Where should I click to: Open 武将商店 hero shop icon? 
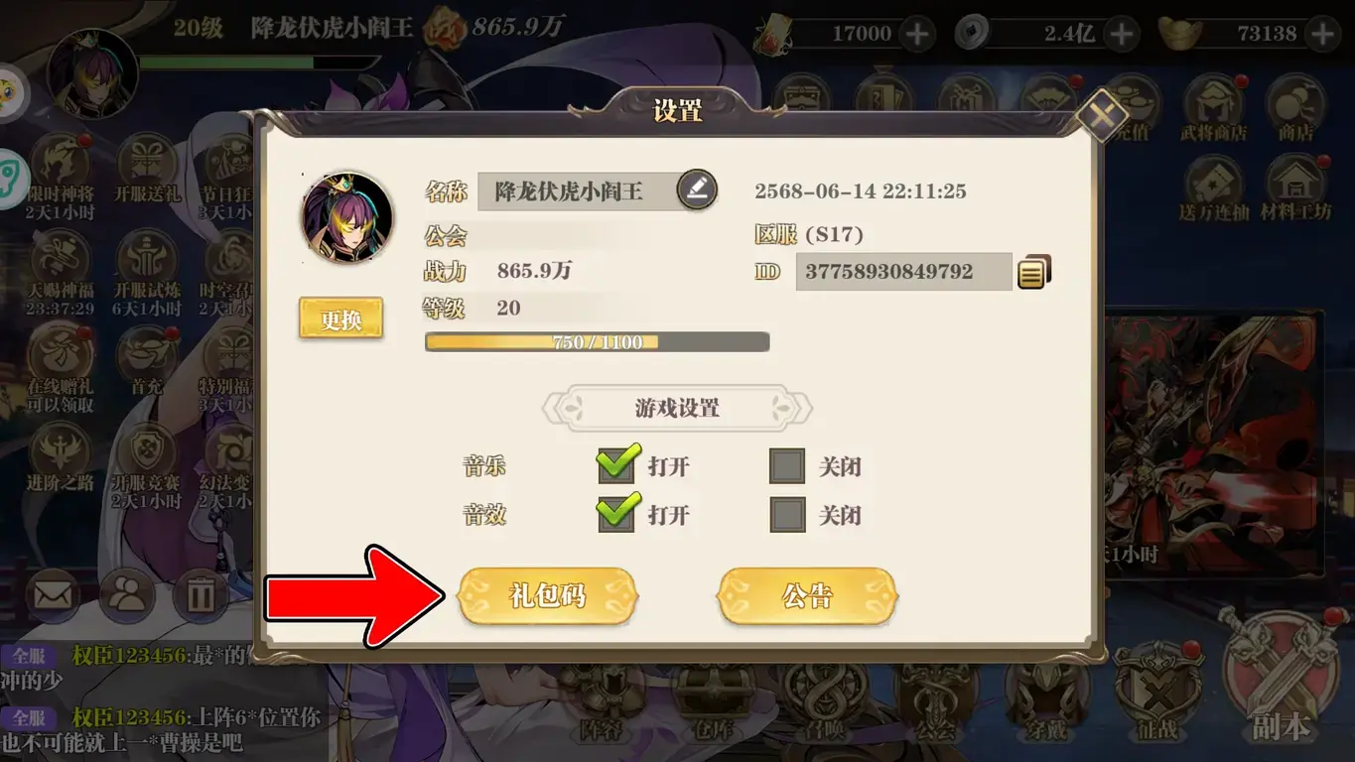click(1214, 107)
